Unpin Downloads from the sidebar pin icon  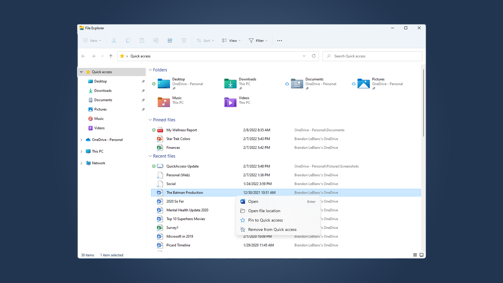point(143,90)
